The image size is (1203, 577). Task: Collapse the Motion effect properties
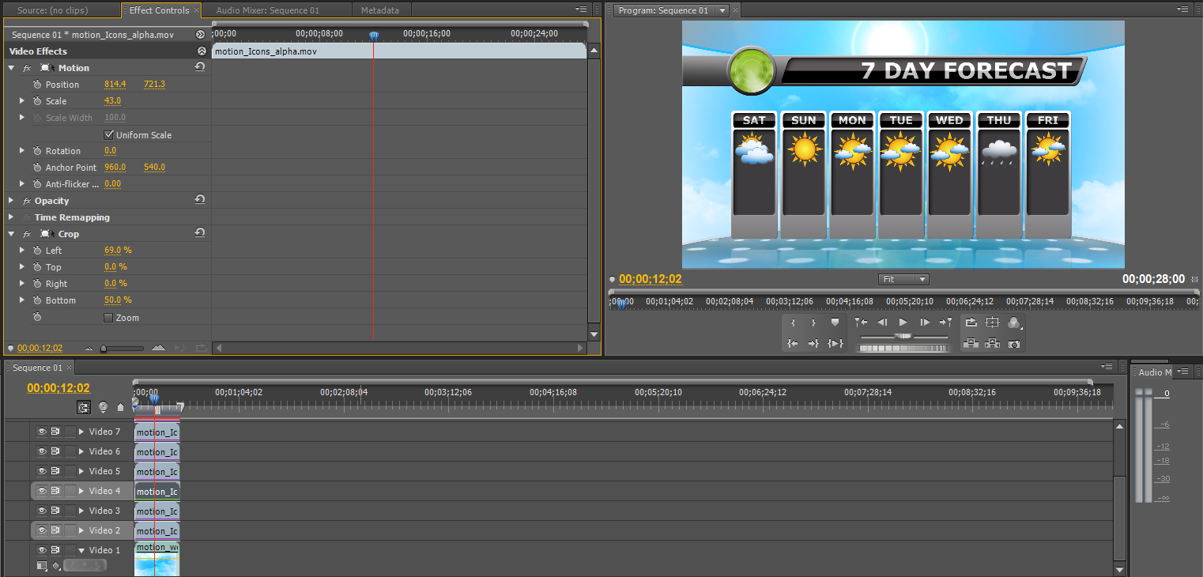click(11, 68)
